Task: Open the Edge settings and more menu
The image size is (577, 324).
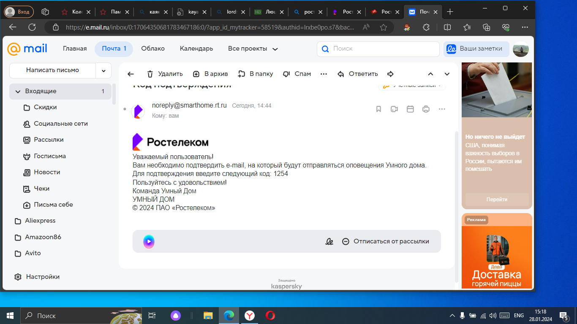Action: [x=525, y=27]
